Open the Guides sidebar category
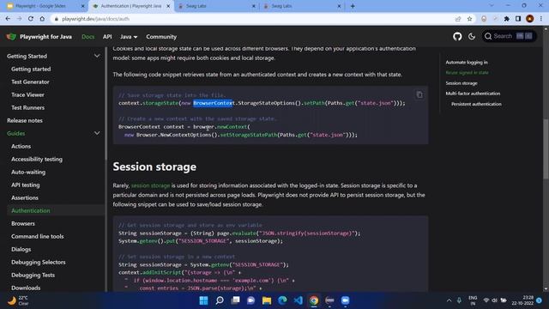Screen dimensions: 549x309 click(15, 133)
